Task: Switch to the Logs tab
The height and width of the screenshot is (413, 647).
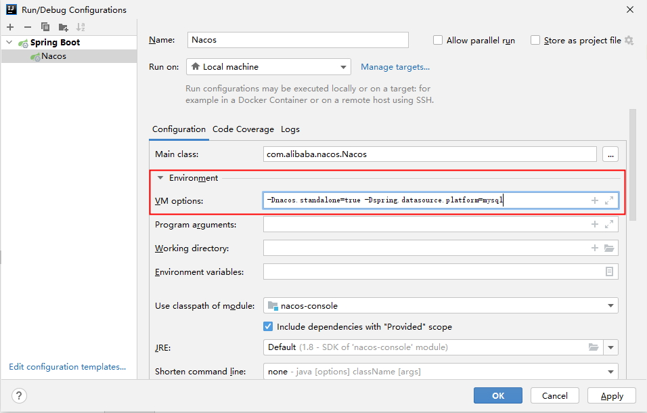Action: pyautogui.click(x=290, y=129)
